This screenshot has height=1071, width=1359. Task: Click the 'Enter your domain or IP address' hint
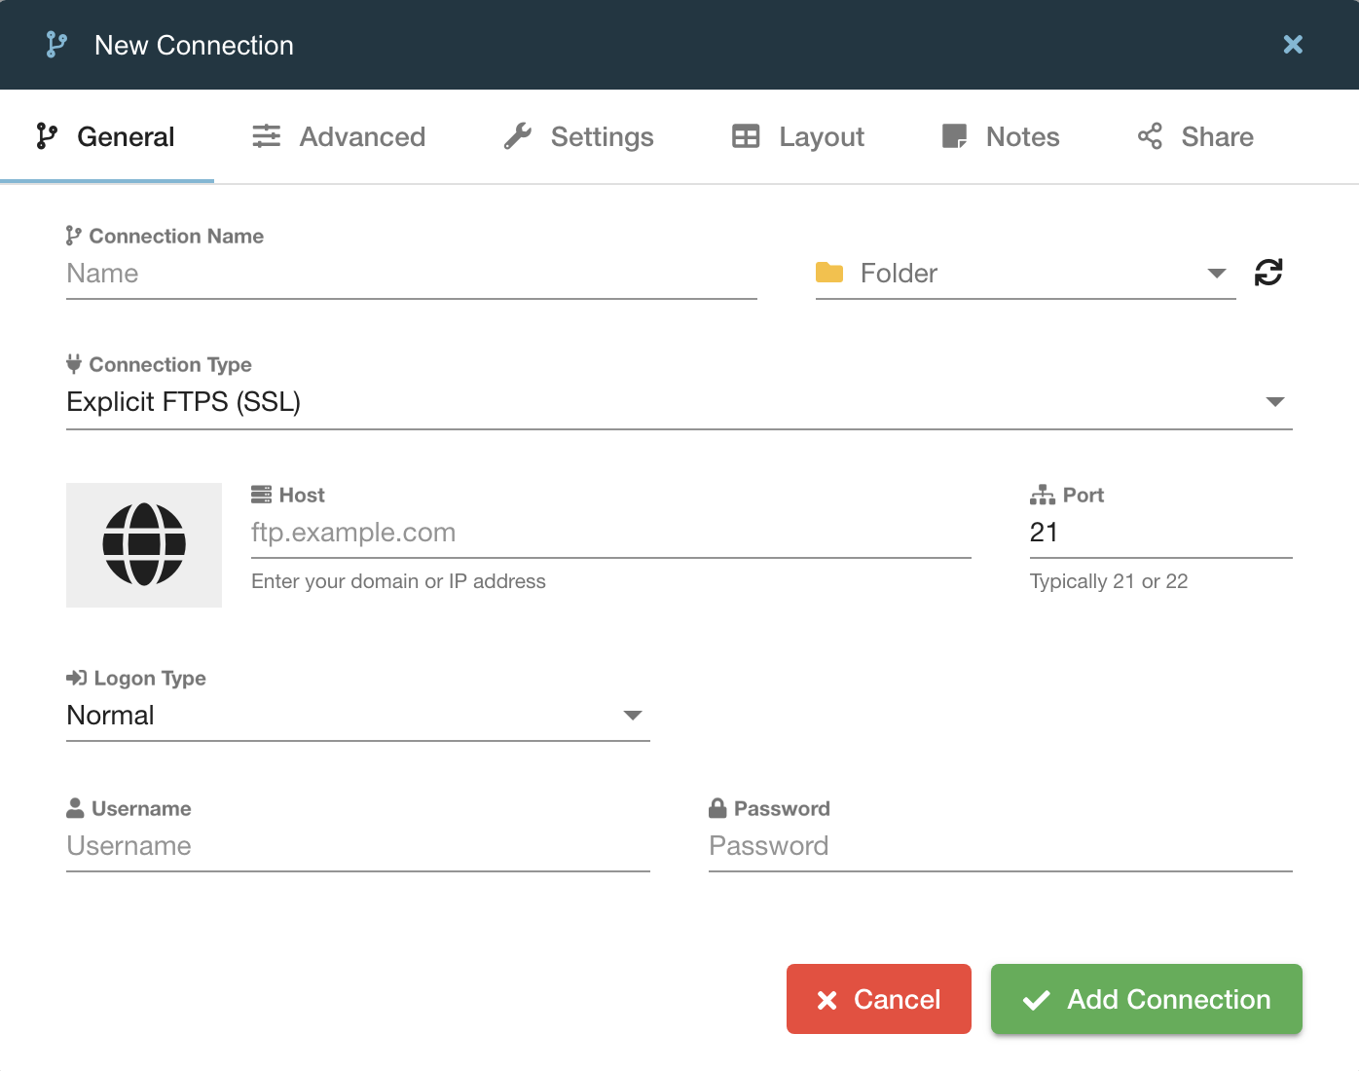(398, 581)
